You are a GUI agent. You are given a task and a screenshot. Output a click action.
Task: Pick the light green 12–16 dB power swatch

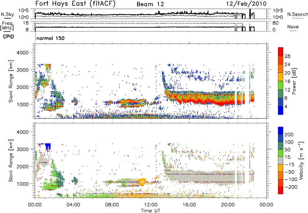pyautogui.click(x=281, y=85)
